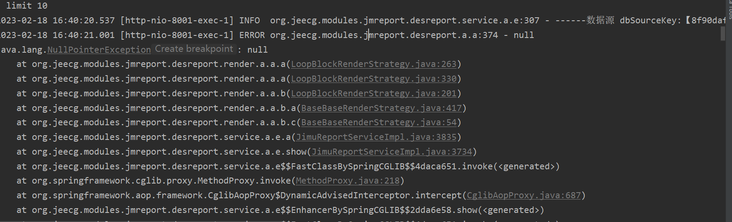Open MethodProxy.java:218 link
Viewport: 732px width, 222px height.
click(x=348, y=181)
